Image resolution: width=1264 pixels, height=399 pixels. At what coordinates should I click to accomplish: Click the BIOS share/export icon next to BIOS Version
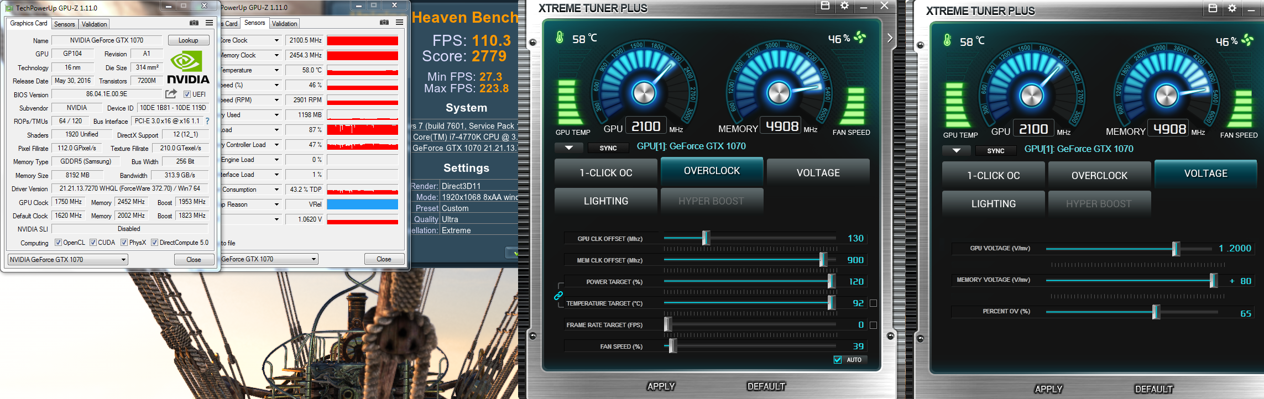pos(171,94)
